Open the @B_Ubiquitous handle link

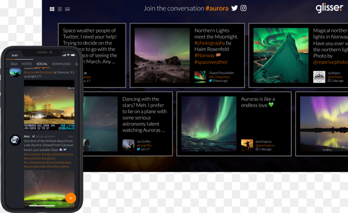point(219,77)
